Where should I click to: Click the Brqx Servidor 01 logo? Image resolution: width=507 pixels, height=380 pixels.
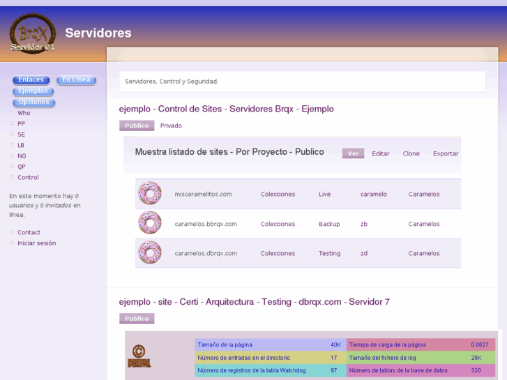coord(32,33)
